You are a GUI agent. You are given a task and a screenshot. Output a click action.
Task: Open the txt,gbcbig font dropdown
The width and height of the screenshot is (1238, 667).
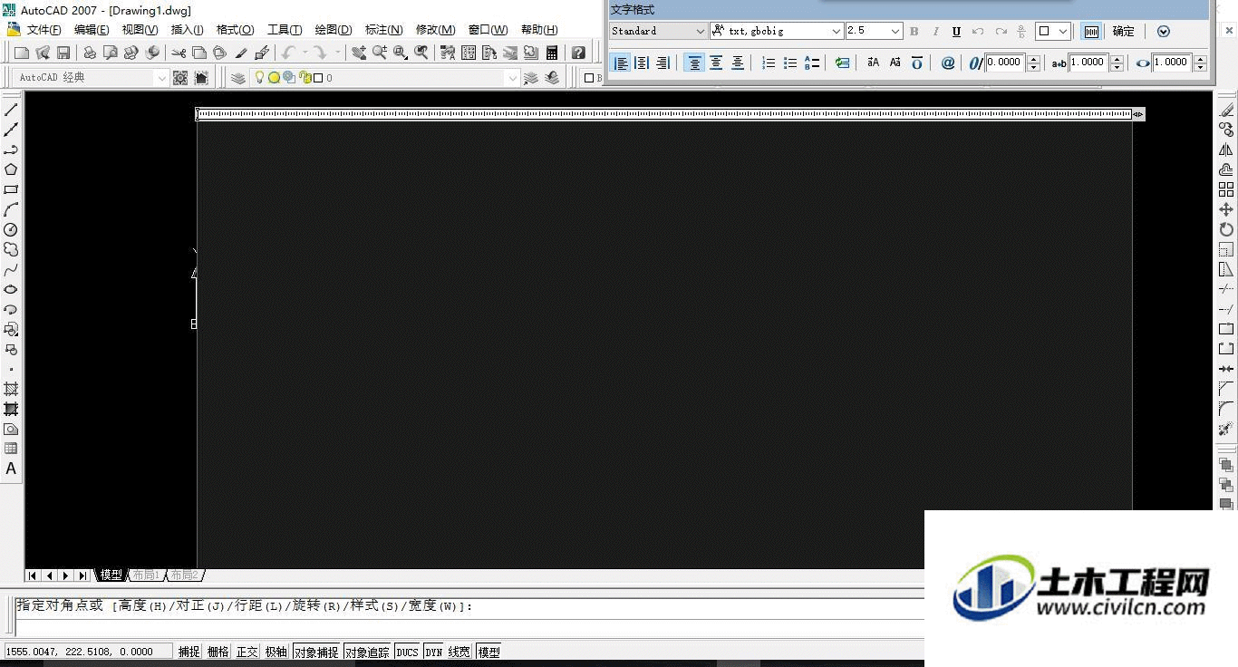[x=836, y=31]
